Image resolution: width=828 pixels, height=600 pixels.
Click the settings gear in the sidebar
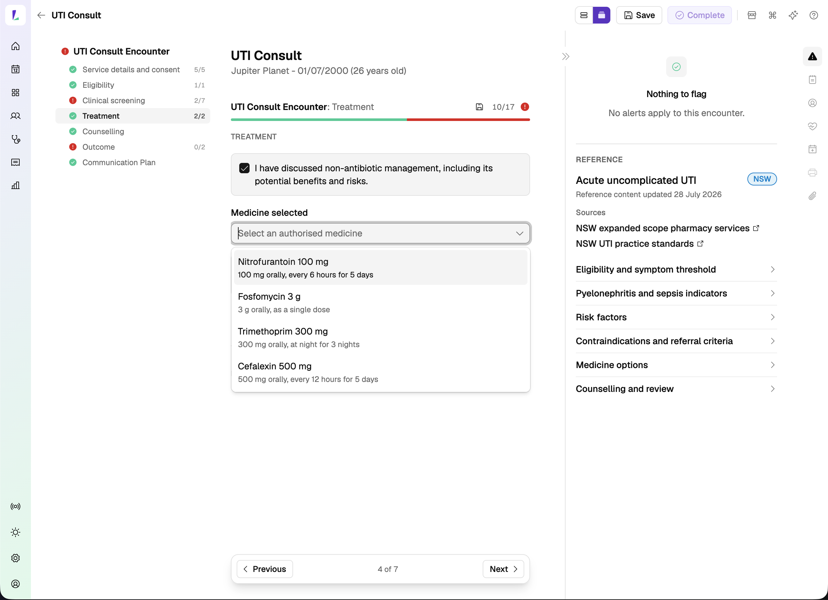[x=15, y=558]
